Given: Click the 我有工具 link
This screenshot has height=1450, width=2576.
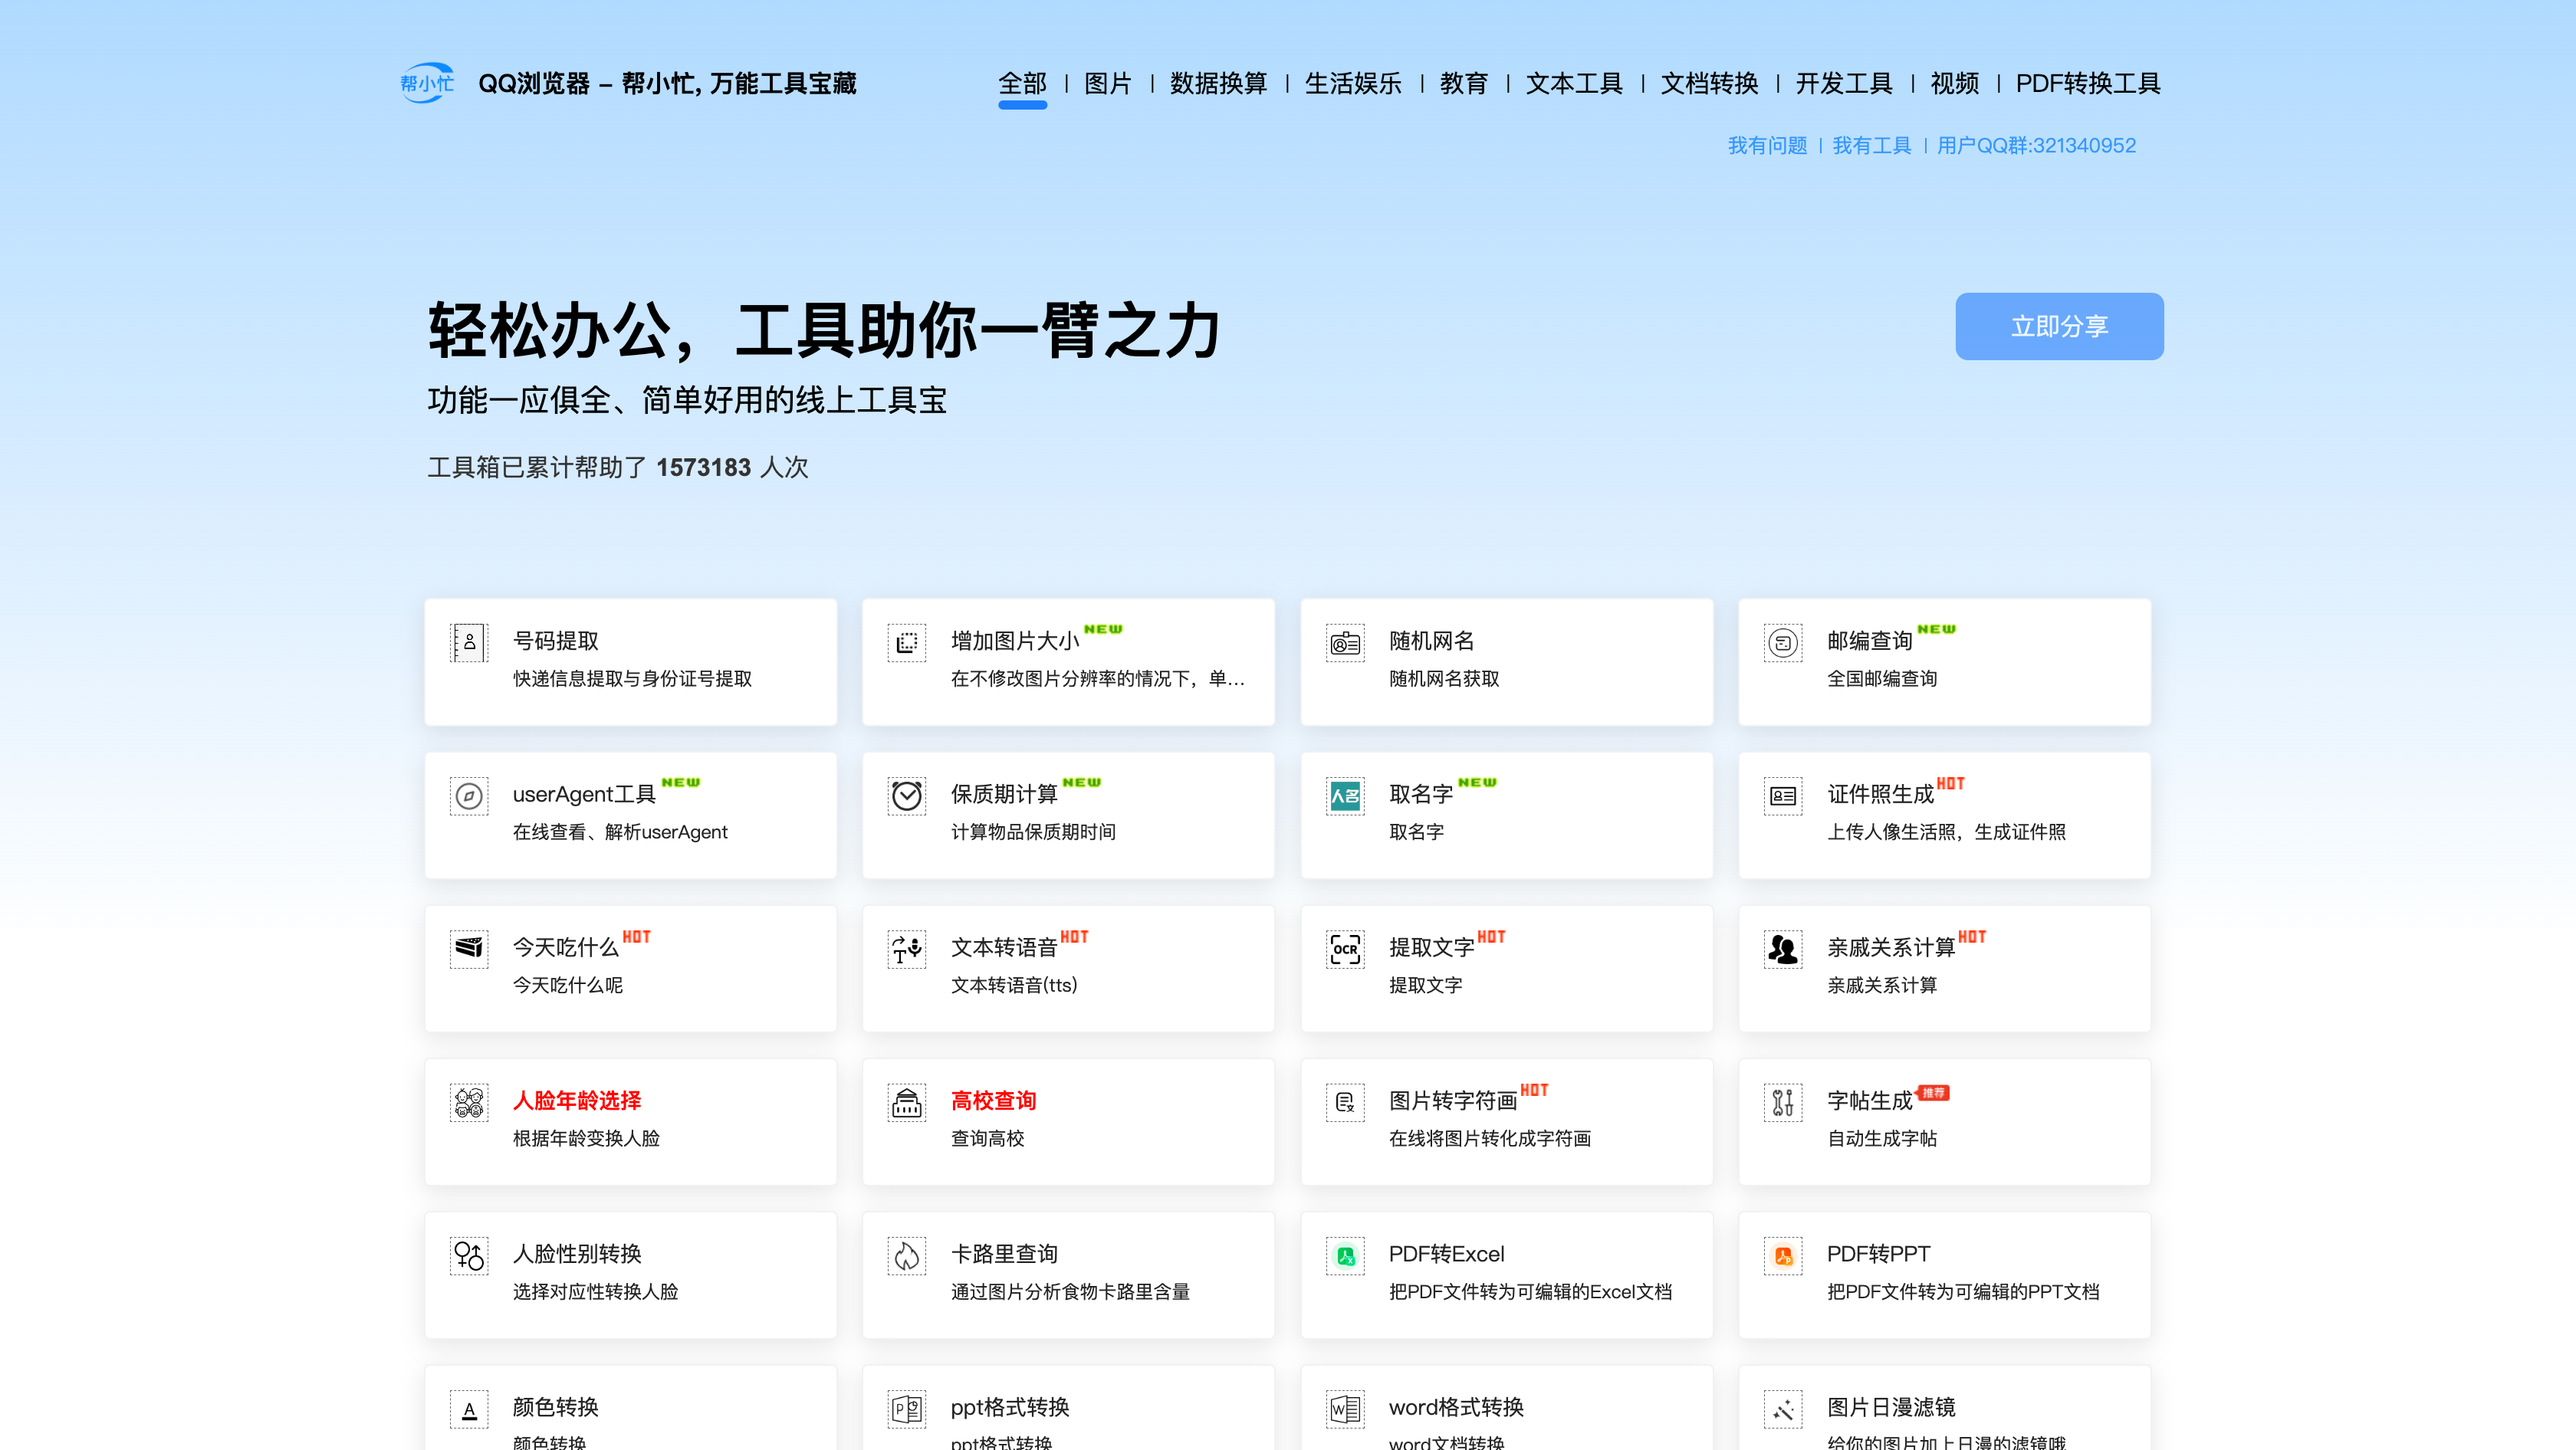Looking at the screenshot, I should [x=1871, y=145].
